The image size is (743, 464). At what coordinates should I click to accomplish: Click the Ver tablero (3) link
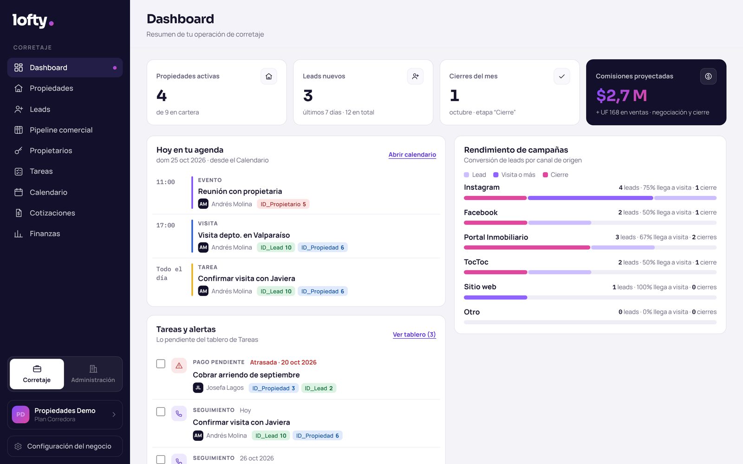coord(414,335)
